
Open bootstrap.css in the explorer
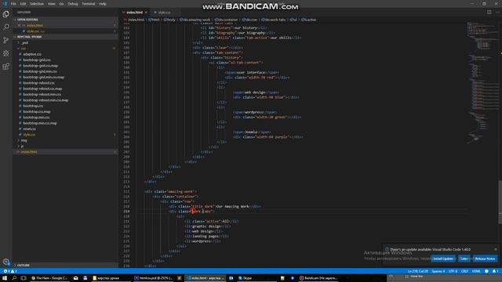pos(33,106)
